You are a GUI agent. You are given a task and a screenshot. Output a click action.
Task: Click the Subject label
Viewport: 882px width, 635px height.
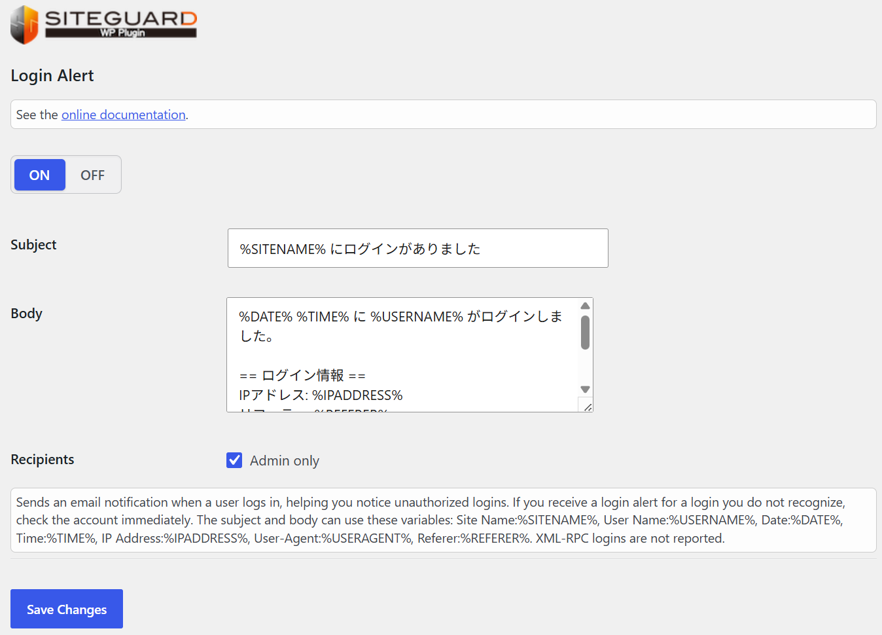click(x=33, y=245)
